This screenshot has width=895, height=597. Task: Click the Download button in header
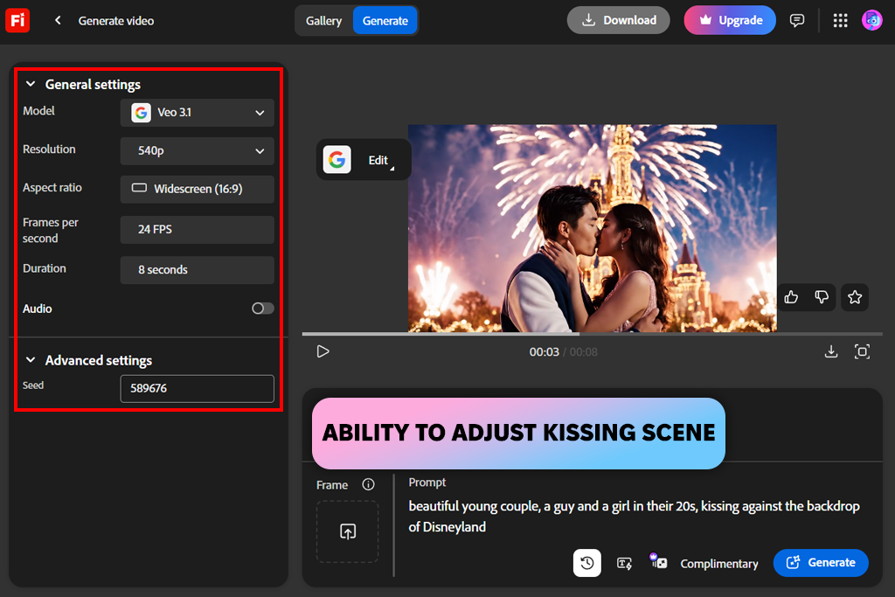618,21
